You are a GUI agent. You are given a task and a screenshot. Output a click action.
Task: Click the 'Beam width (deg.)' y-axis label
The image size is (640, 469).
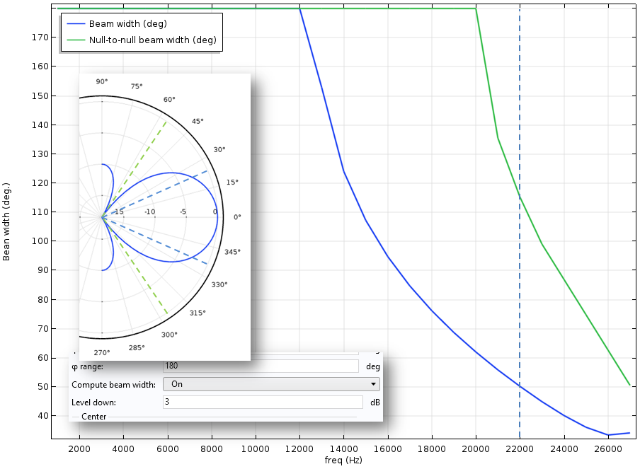coord(7,222)
